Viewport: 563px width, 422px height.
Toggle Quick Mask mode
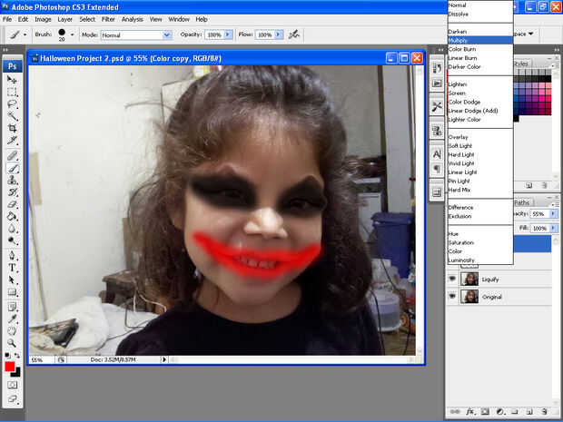[x=12, y=385]
